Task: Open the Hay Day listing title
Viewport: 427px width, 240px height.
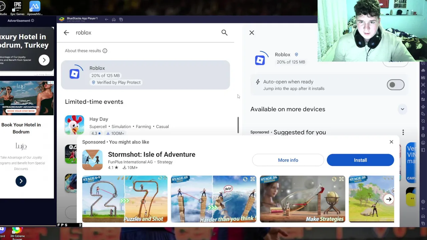Action: pos(99,119)
